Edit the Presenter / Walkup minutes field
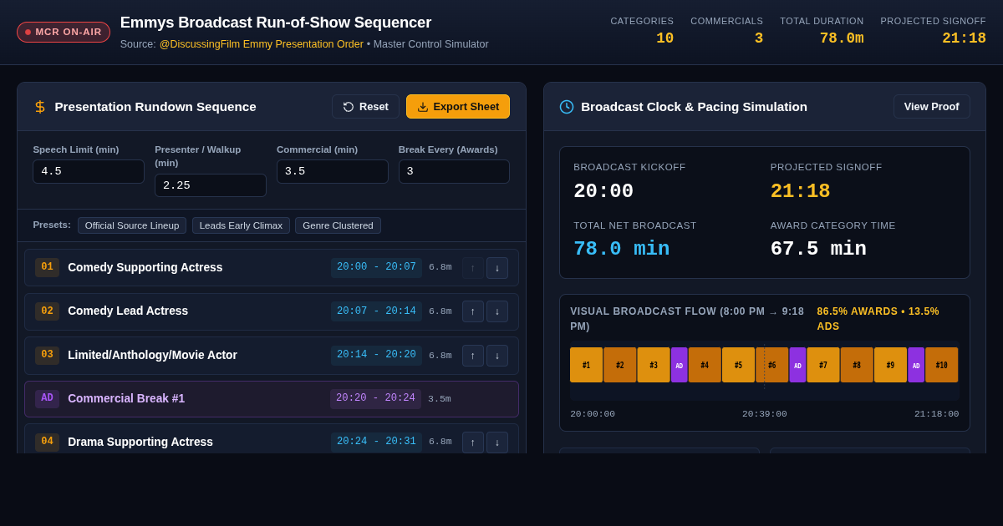 pos(211,185)
